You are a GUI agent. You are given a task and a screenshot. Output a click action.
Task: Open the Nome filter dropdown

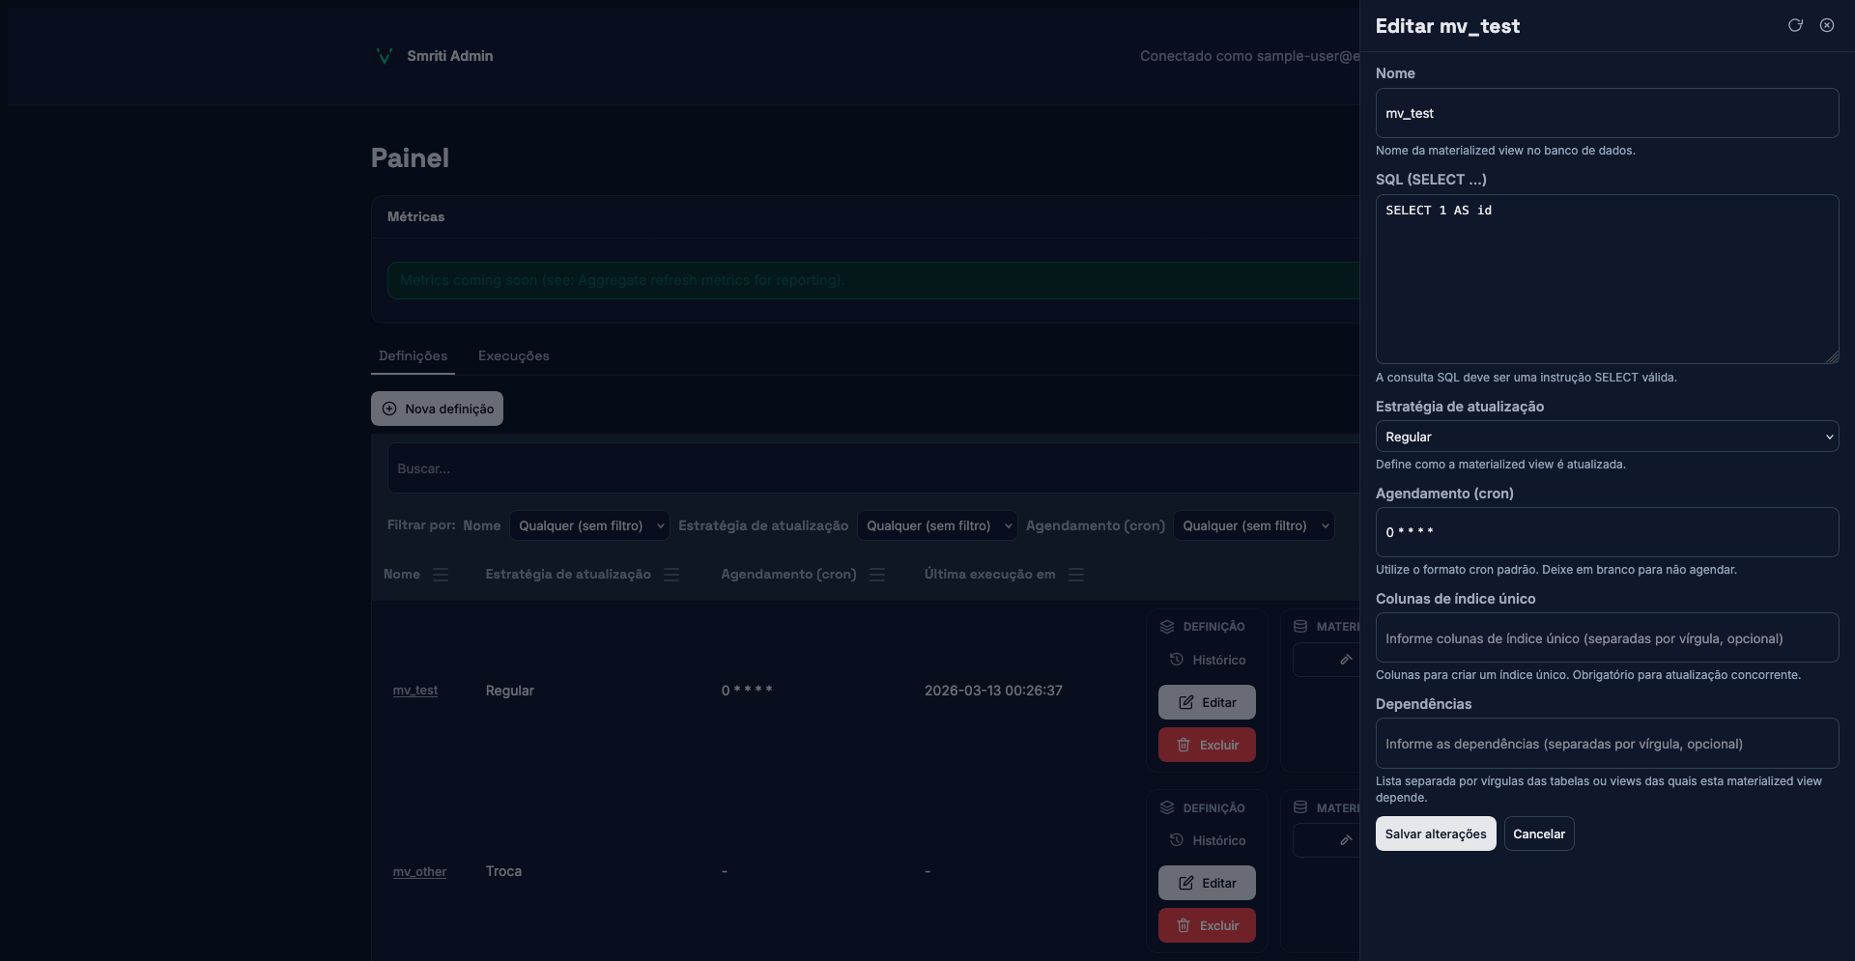589,525
